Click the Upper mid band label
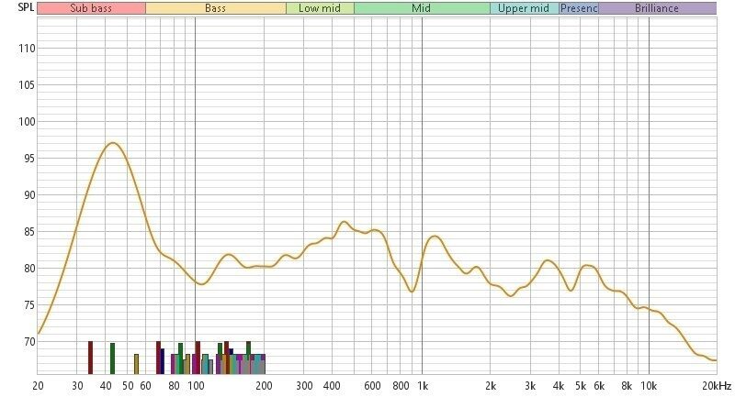The height and width of the screenshot is (397, 735). tap(524, 8)
